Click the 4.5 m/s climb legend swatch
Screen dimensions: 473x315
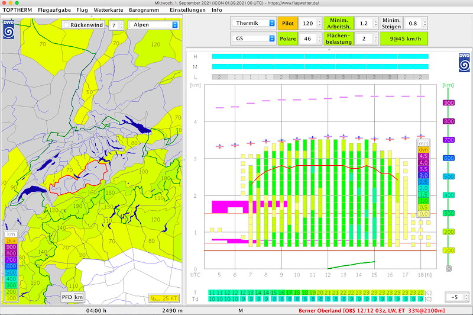(423, 156)
